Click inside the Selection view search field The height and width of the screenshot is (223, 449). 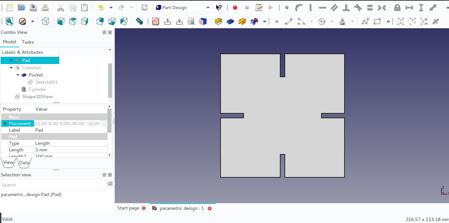pos(53,185)
